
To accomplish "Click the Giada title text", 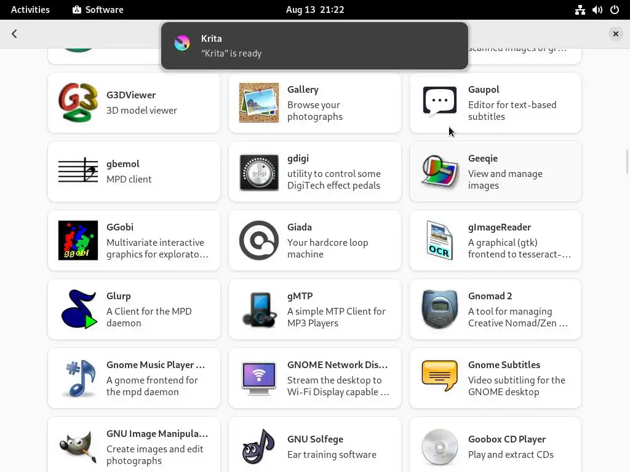I will tap(300, 227).
